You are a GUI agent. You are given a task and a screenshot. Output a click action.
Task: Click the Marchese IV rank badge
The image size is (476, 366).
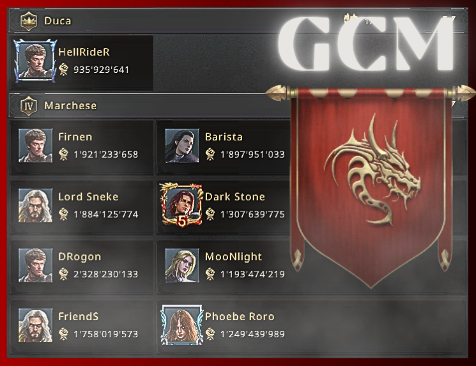pos(29,105)
